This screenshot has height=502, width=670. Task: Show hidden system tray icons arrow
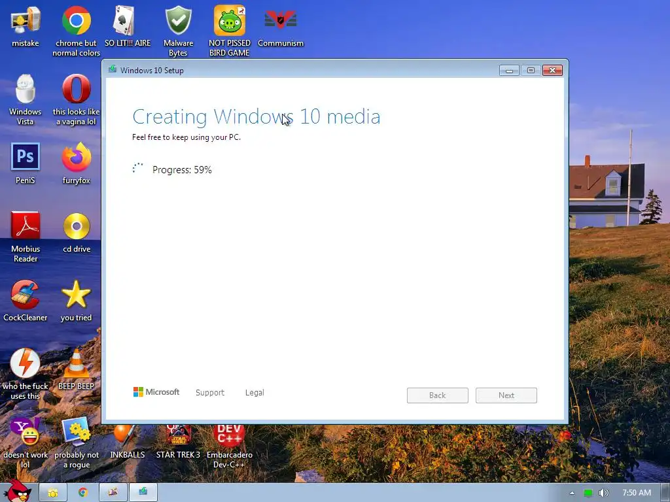(572, 493)
